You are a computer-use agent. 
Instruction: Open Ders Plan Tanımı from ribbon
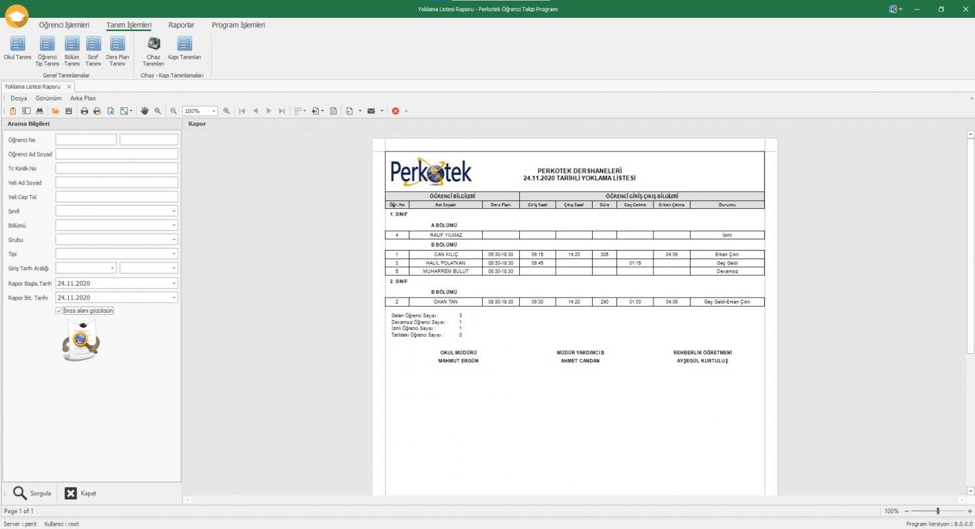(117, 44)
